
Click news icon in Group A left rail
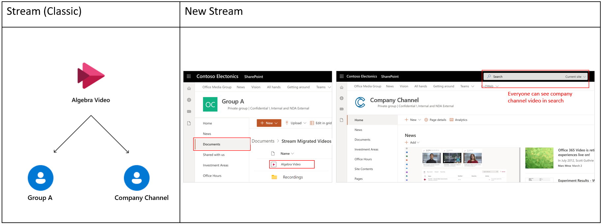(x=189, y=111)
